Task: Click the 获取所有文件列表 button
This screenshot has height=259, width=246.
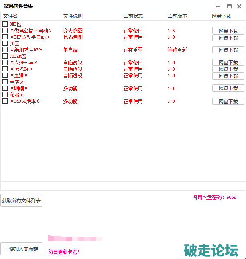Action: 21,200
